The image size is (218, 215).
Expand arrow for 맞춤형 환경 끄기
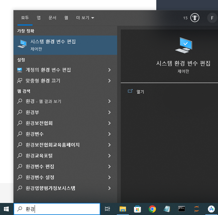110,81
